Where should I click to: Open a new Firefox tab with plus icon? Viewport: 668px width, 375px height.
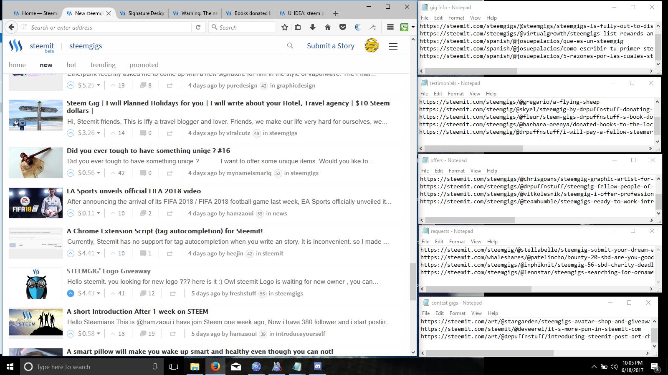coord(336,13)
